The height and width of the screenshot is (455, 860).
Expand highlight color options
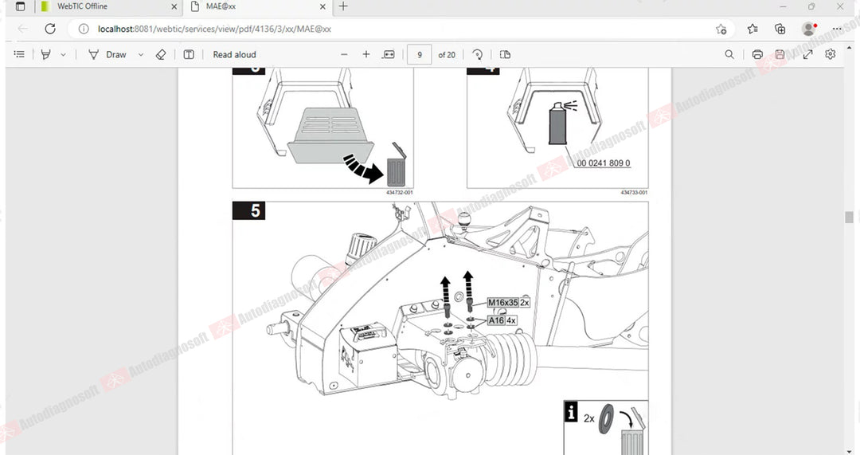tap(63, 54)
